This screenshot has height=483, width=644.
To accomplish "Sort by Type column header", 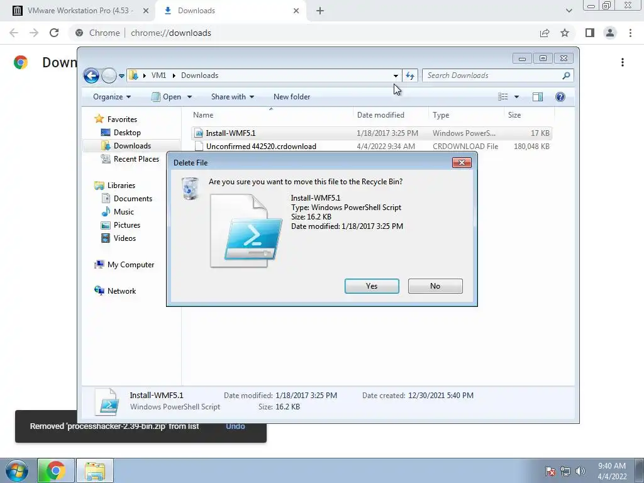I will 466,115.
